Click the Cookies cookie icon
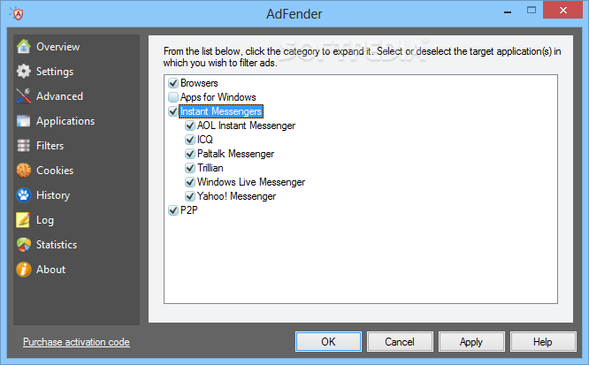589x365 pixels. (24, 171)
